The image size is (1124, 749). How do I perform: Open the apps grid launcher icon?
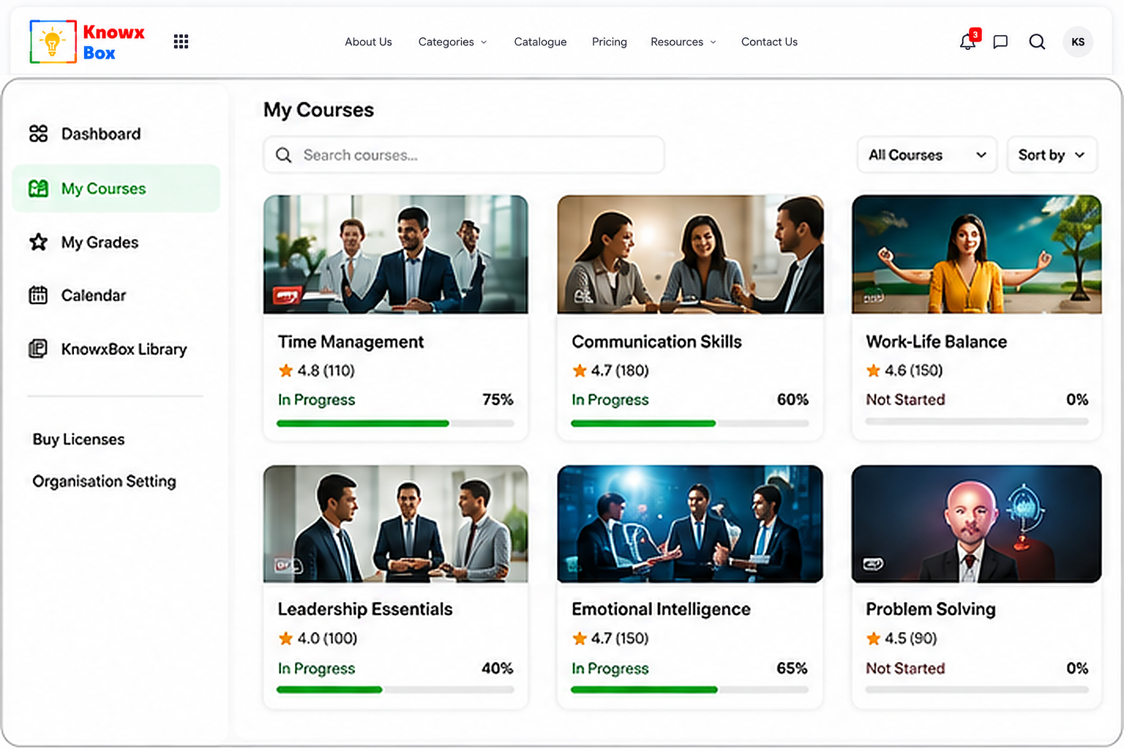(x=181, y=42)
